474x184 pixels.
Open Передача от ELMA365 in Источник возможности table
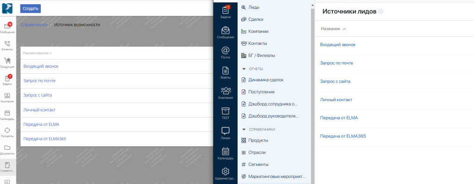45,139
